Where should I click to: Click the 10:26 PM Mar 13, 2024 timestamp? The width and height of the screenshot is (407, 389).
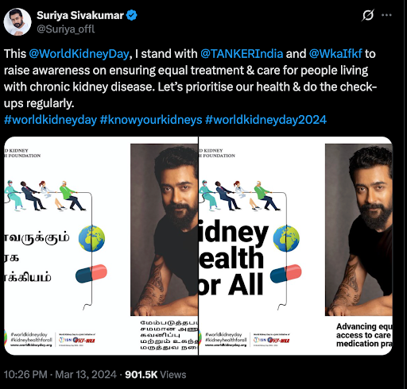tap(60, 375)
